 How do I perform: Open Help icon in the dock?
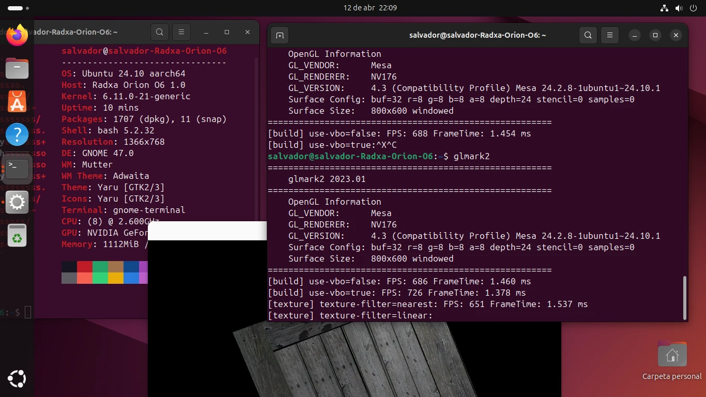17,135
